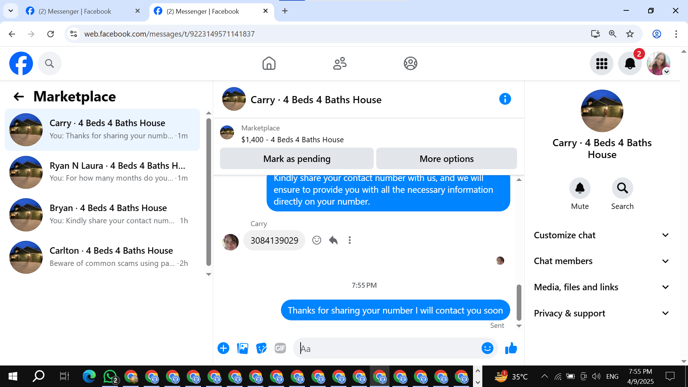Open the Facebook search magnifier

[x=49, y=63]
